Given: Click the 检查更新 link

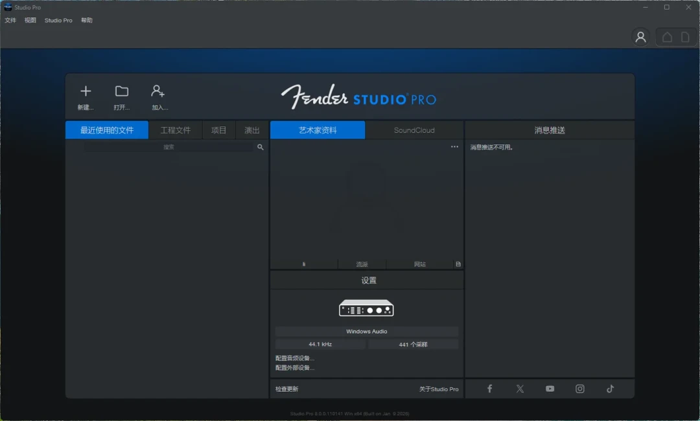Looking at the screenshot, I should tap(286, 389).
